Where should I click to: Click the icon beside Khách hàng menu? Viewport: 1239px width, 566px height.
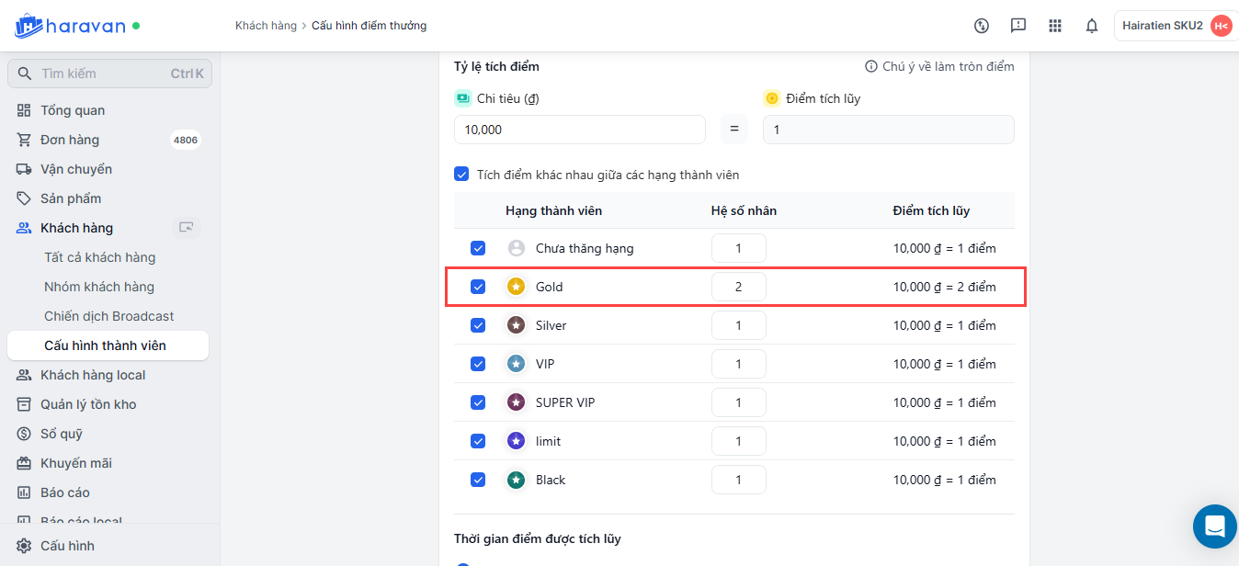click(x=187, y=228)
